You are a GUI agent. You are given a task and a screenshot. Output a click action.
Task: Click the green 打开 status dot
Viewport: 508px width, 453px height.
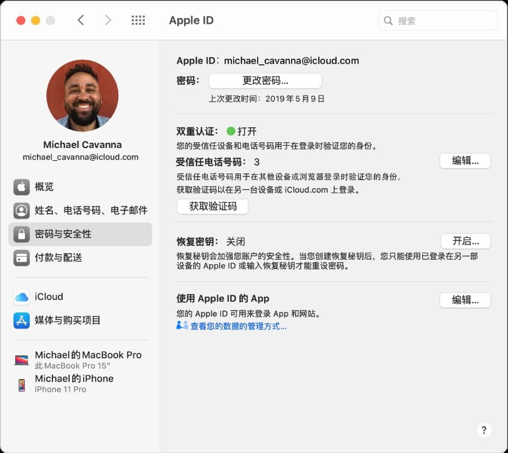coord(231,131)
